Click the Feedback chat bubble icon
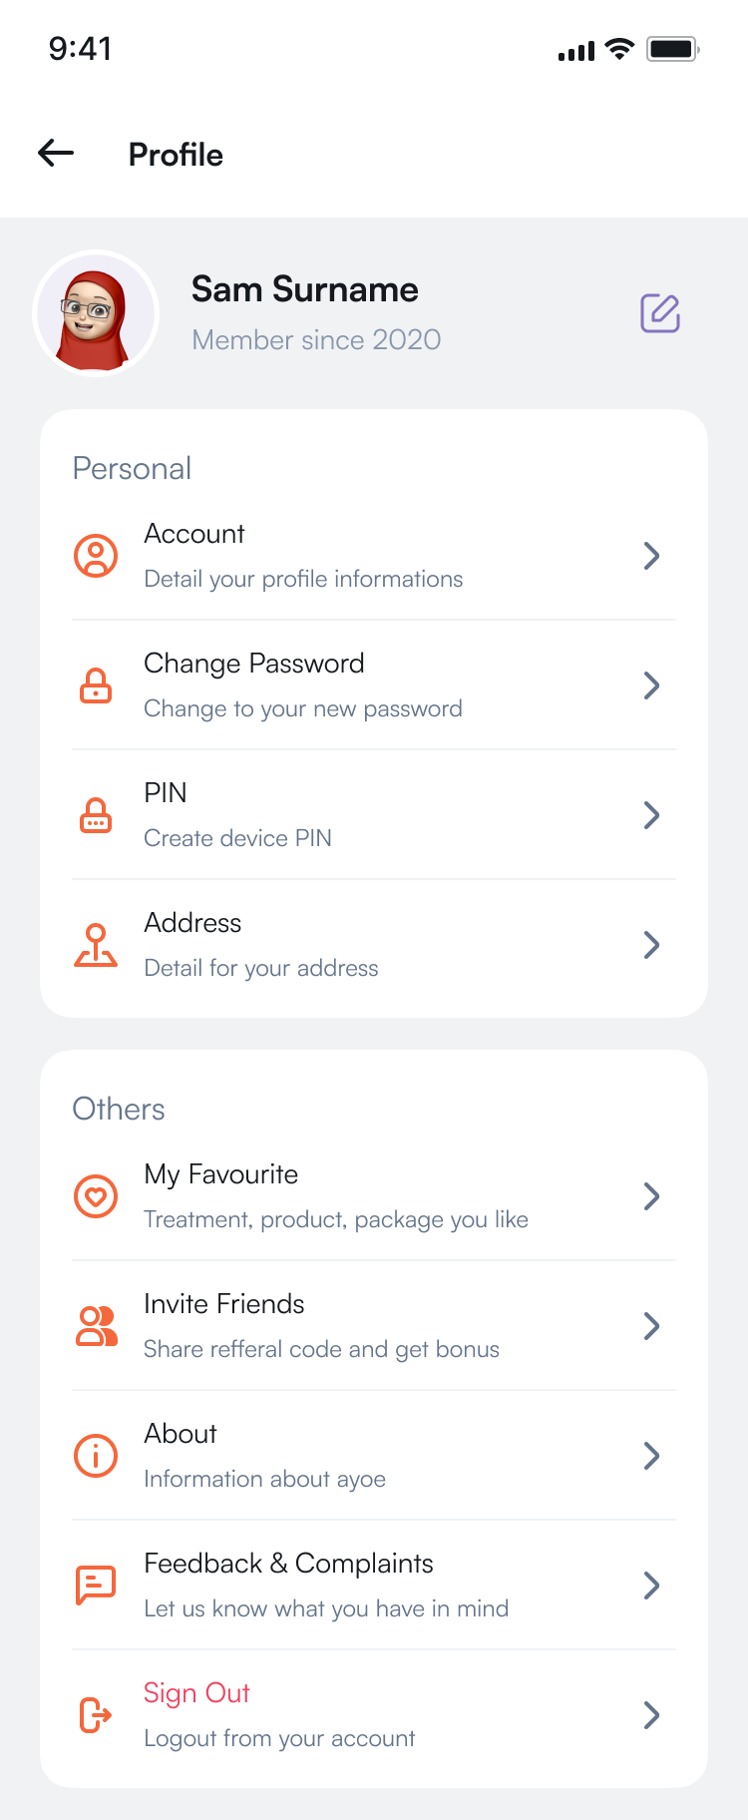748x1820 pixels. click(96, 1586)
